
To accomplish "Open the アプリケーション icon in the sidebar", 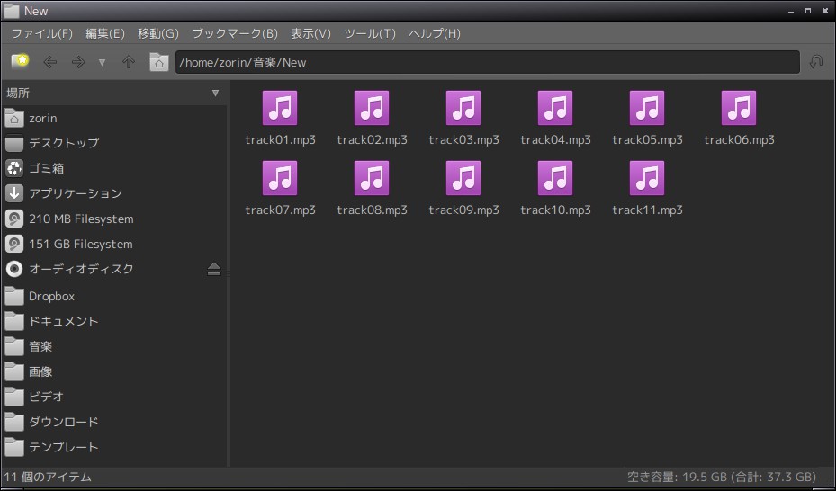I will [x=14, y=193].
